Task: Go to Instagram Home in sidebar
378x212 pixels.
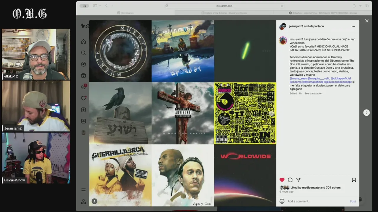Action: tap(84, 42)
